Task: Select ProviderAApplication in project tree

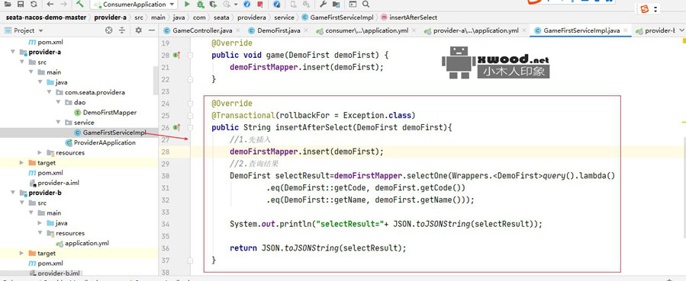Action: point(100,142)
